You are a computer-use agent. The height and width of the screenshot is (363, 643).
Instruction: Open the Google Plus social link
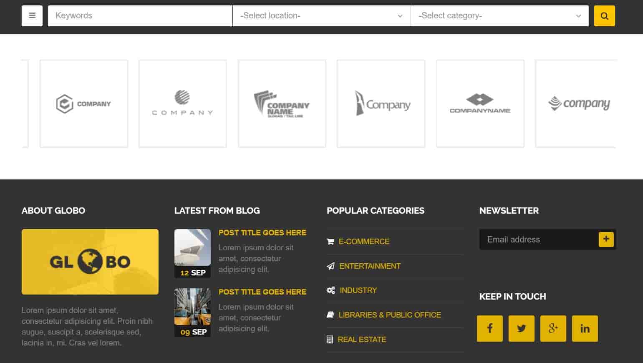tap(553, 328)
